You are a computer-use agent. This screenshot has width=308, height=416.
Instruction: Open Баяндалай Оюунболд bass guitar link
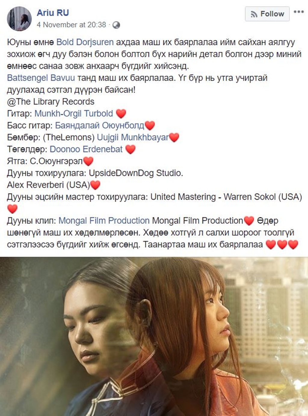tap(100, 125)
